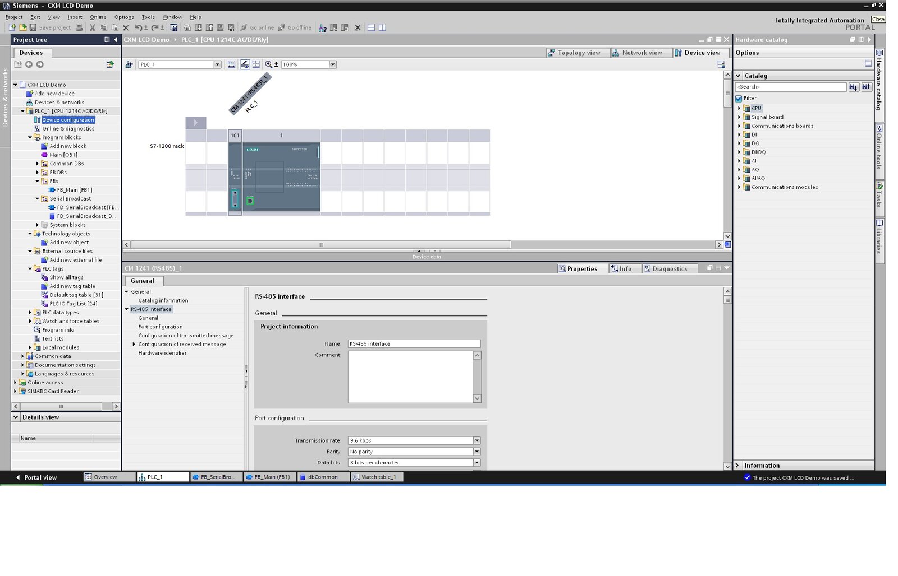Click the Cut scissors icon
Viewport: 898px width, 576px height.
tap(93, 27)
